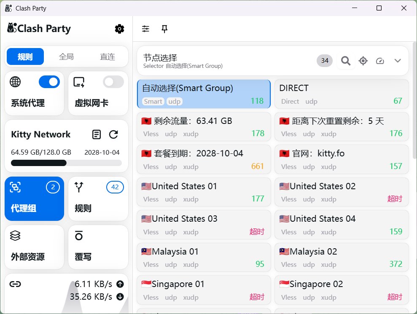Test delay 95 on Malaysia 01
The image size is (417, 314).
(260, 264)
